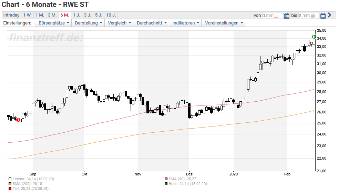Click the 35,00 price axis label

click(x=321, y=30)
